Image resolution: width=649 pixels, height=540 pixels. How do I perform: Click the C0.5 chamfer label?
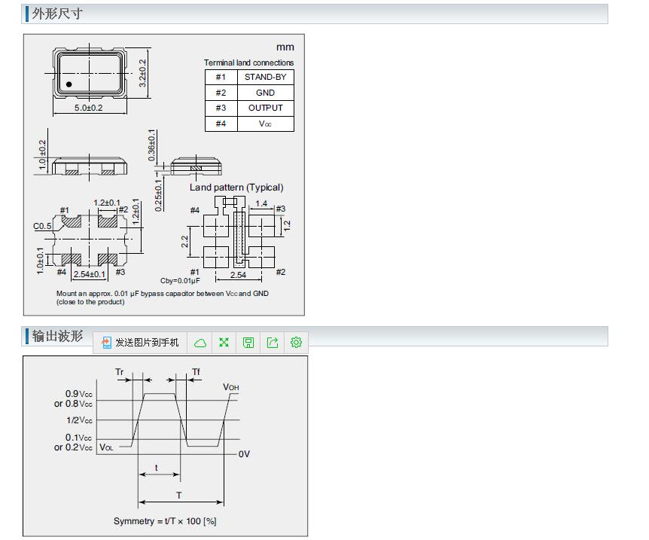click(x=42, y=226)
